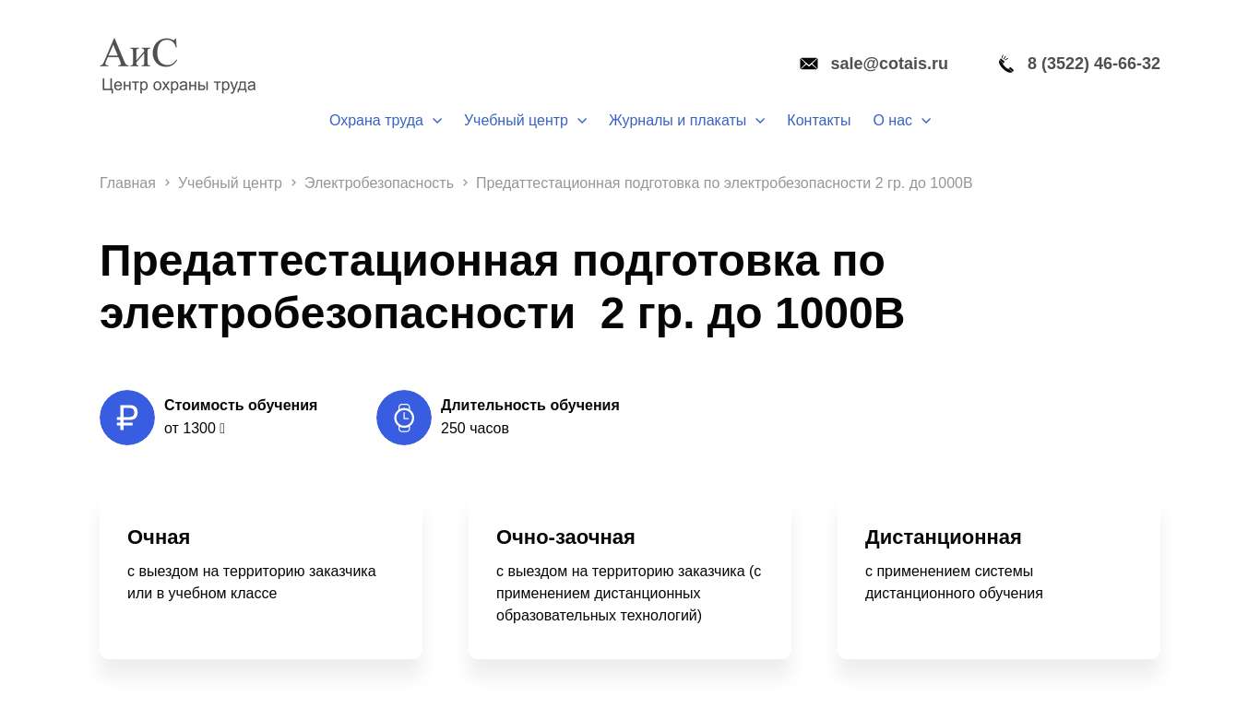Viewport: 1260px width, 708px height.
Task: Go to Главная breadcrumb link
Action: click(x=127, y=183)
